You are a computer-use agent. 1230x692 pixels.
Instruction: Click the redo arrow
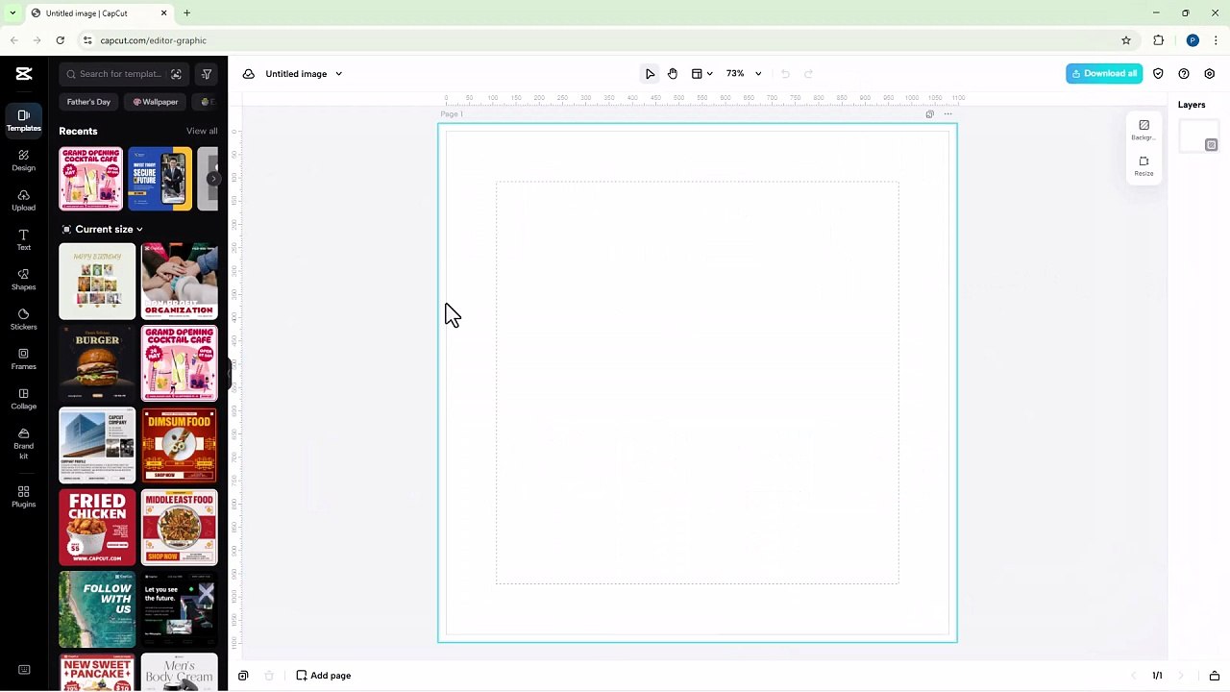[808, 74]
